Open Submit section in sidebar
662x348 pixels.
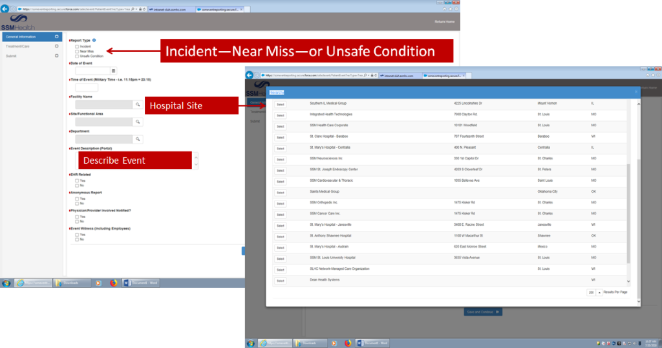point(32,56)
